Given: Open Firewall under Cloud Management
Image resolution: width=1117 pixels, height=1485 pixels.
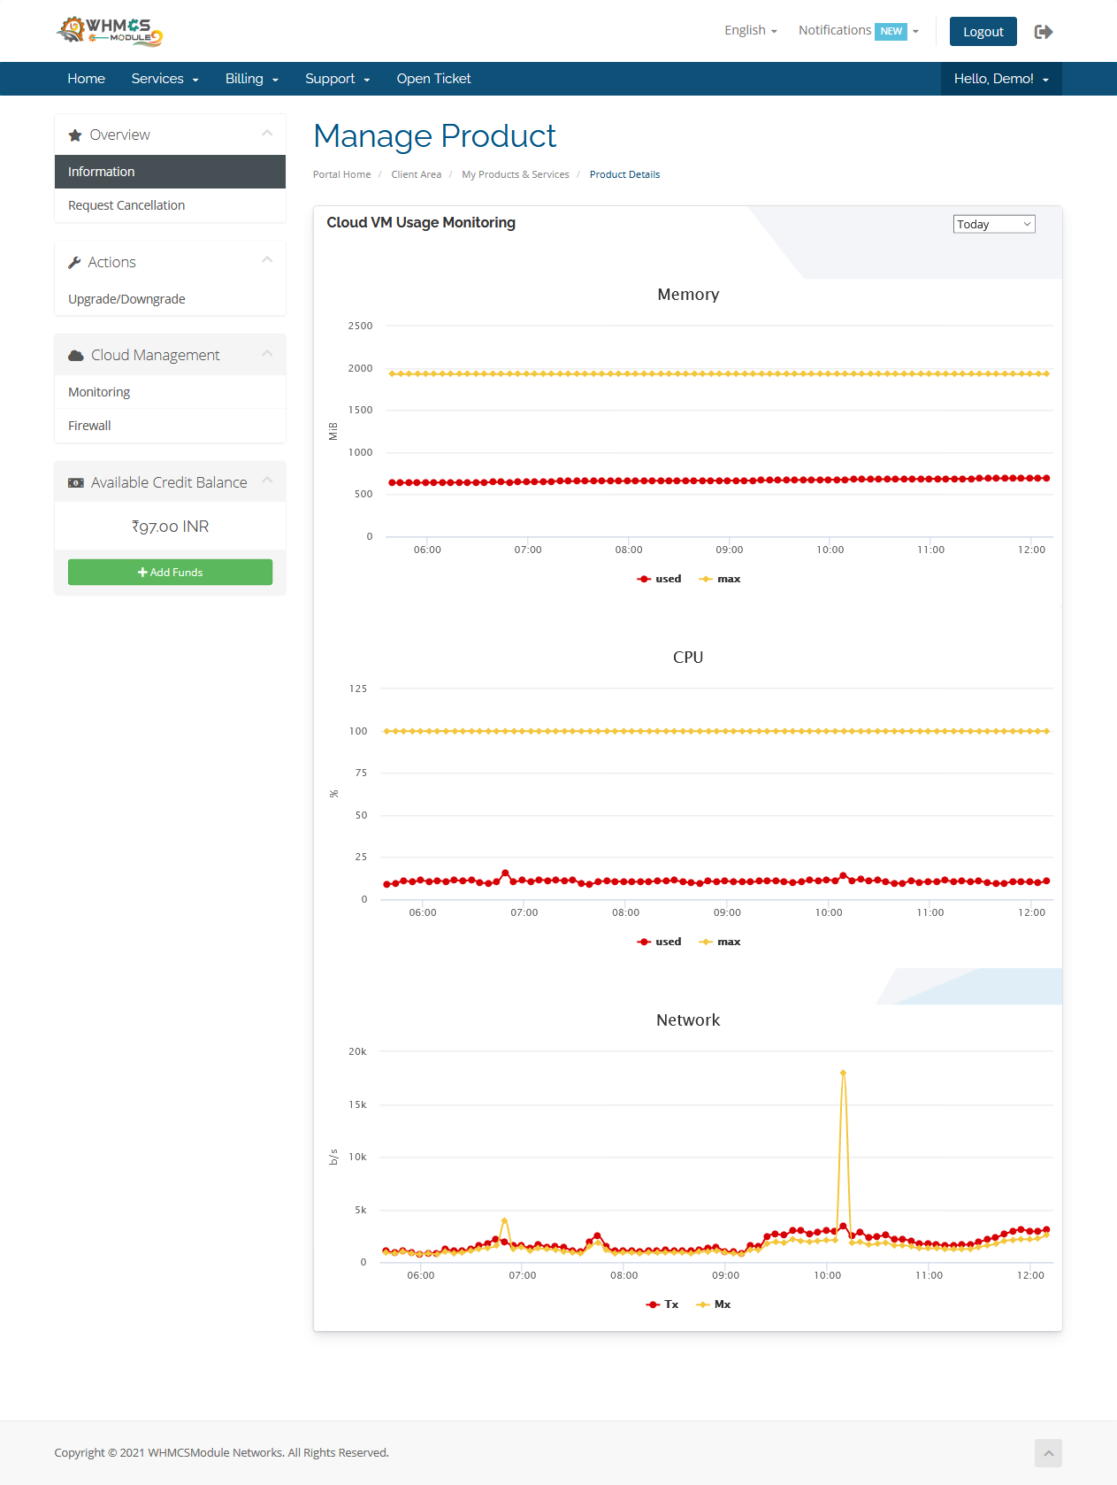Looking at the screenshot, I should [170, 426].
